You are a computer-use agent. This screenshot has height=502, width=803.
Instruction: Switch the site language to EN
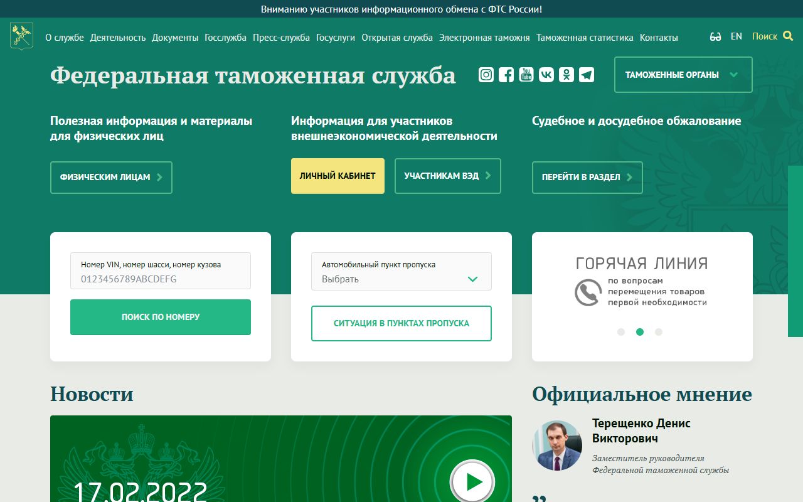[x=737, y=36]
